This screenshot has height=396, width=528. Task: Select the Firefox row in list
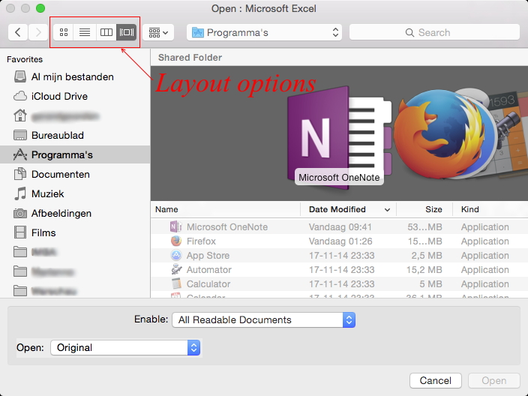tap(339, 241)
